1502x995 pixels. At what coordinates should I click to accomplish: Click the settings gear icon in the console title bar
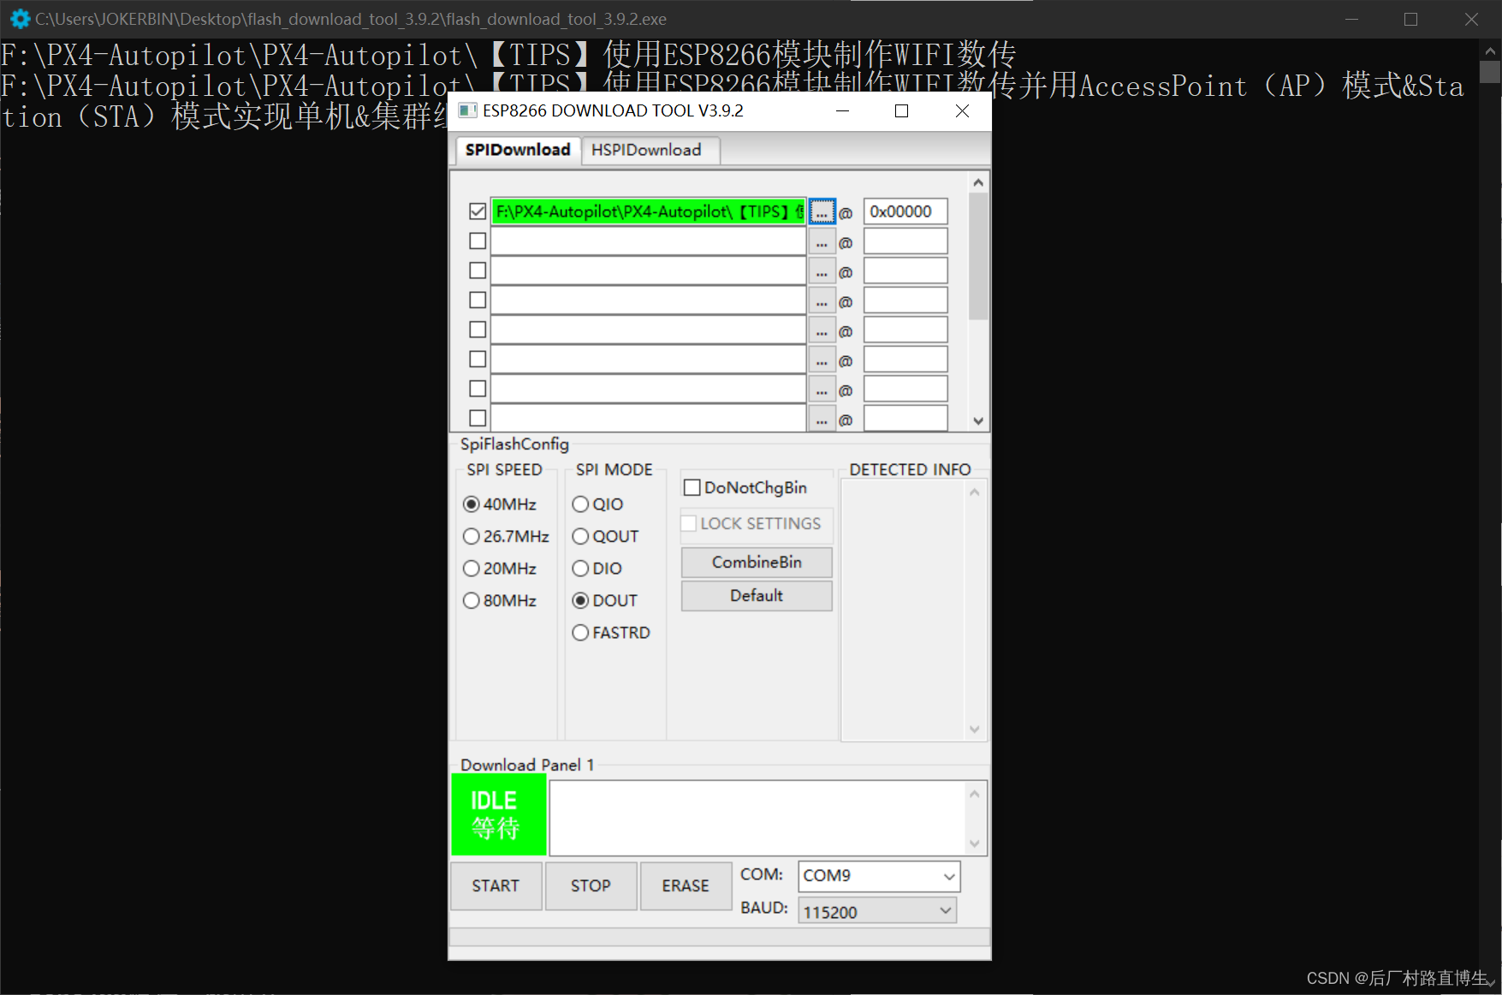tap(19, 18)
